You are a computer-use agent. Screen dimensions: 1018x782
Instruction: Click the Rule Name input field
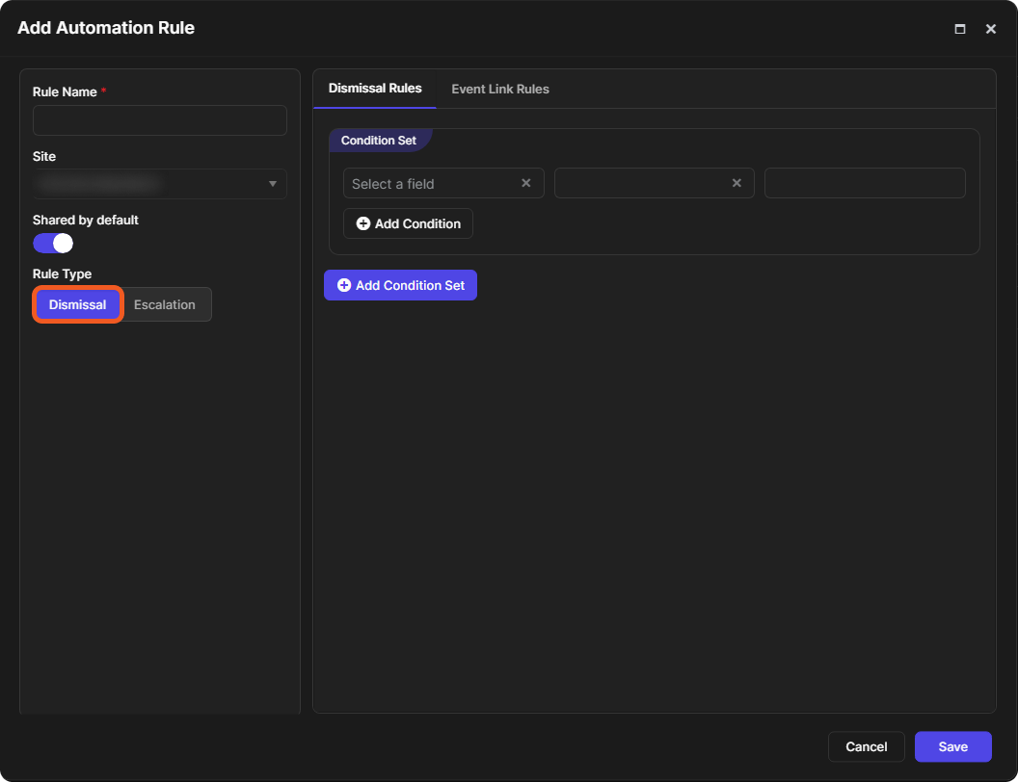click(160, 120)
